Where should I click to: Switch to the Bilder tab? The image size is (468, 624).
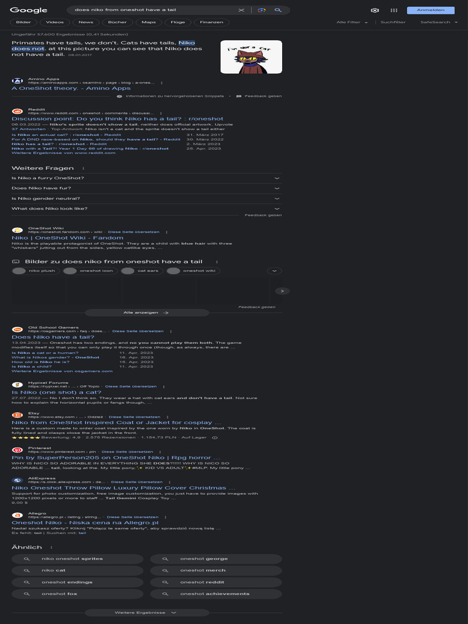pos(24,23)
